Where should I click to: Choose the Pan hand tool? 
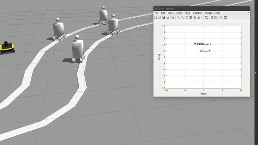[187, 17]
